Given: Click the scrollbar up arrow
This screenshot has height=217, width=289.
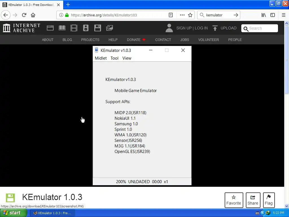Looking at the screenshot, I should (x=286, y=23).
